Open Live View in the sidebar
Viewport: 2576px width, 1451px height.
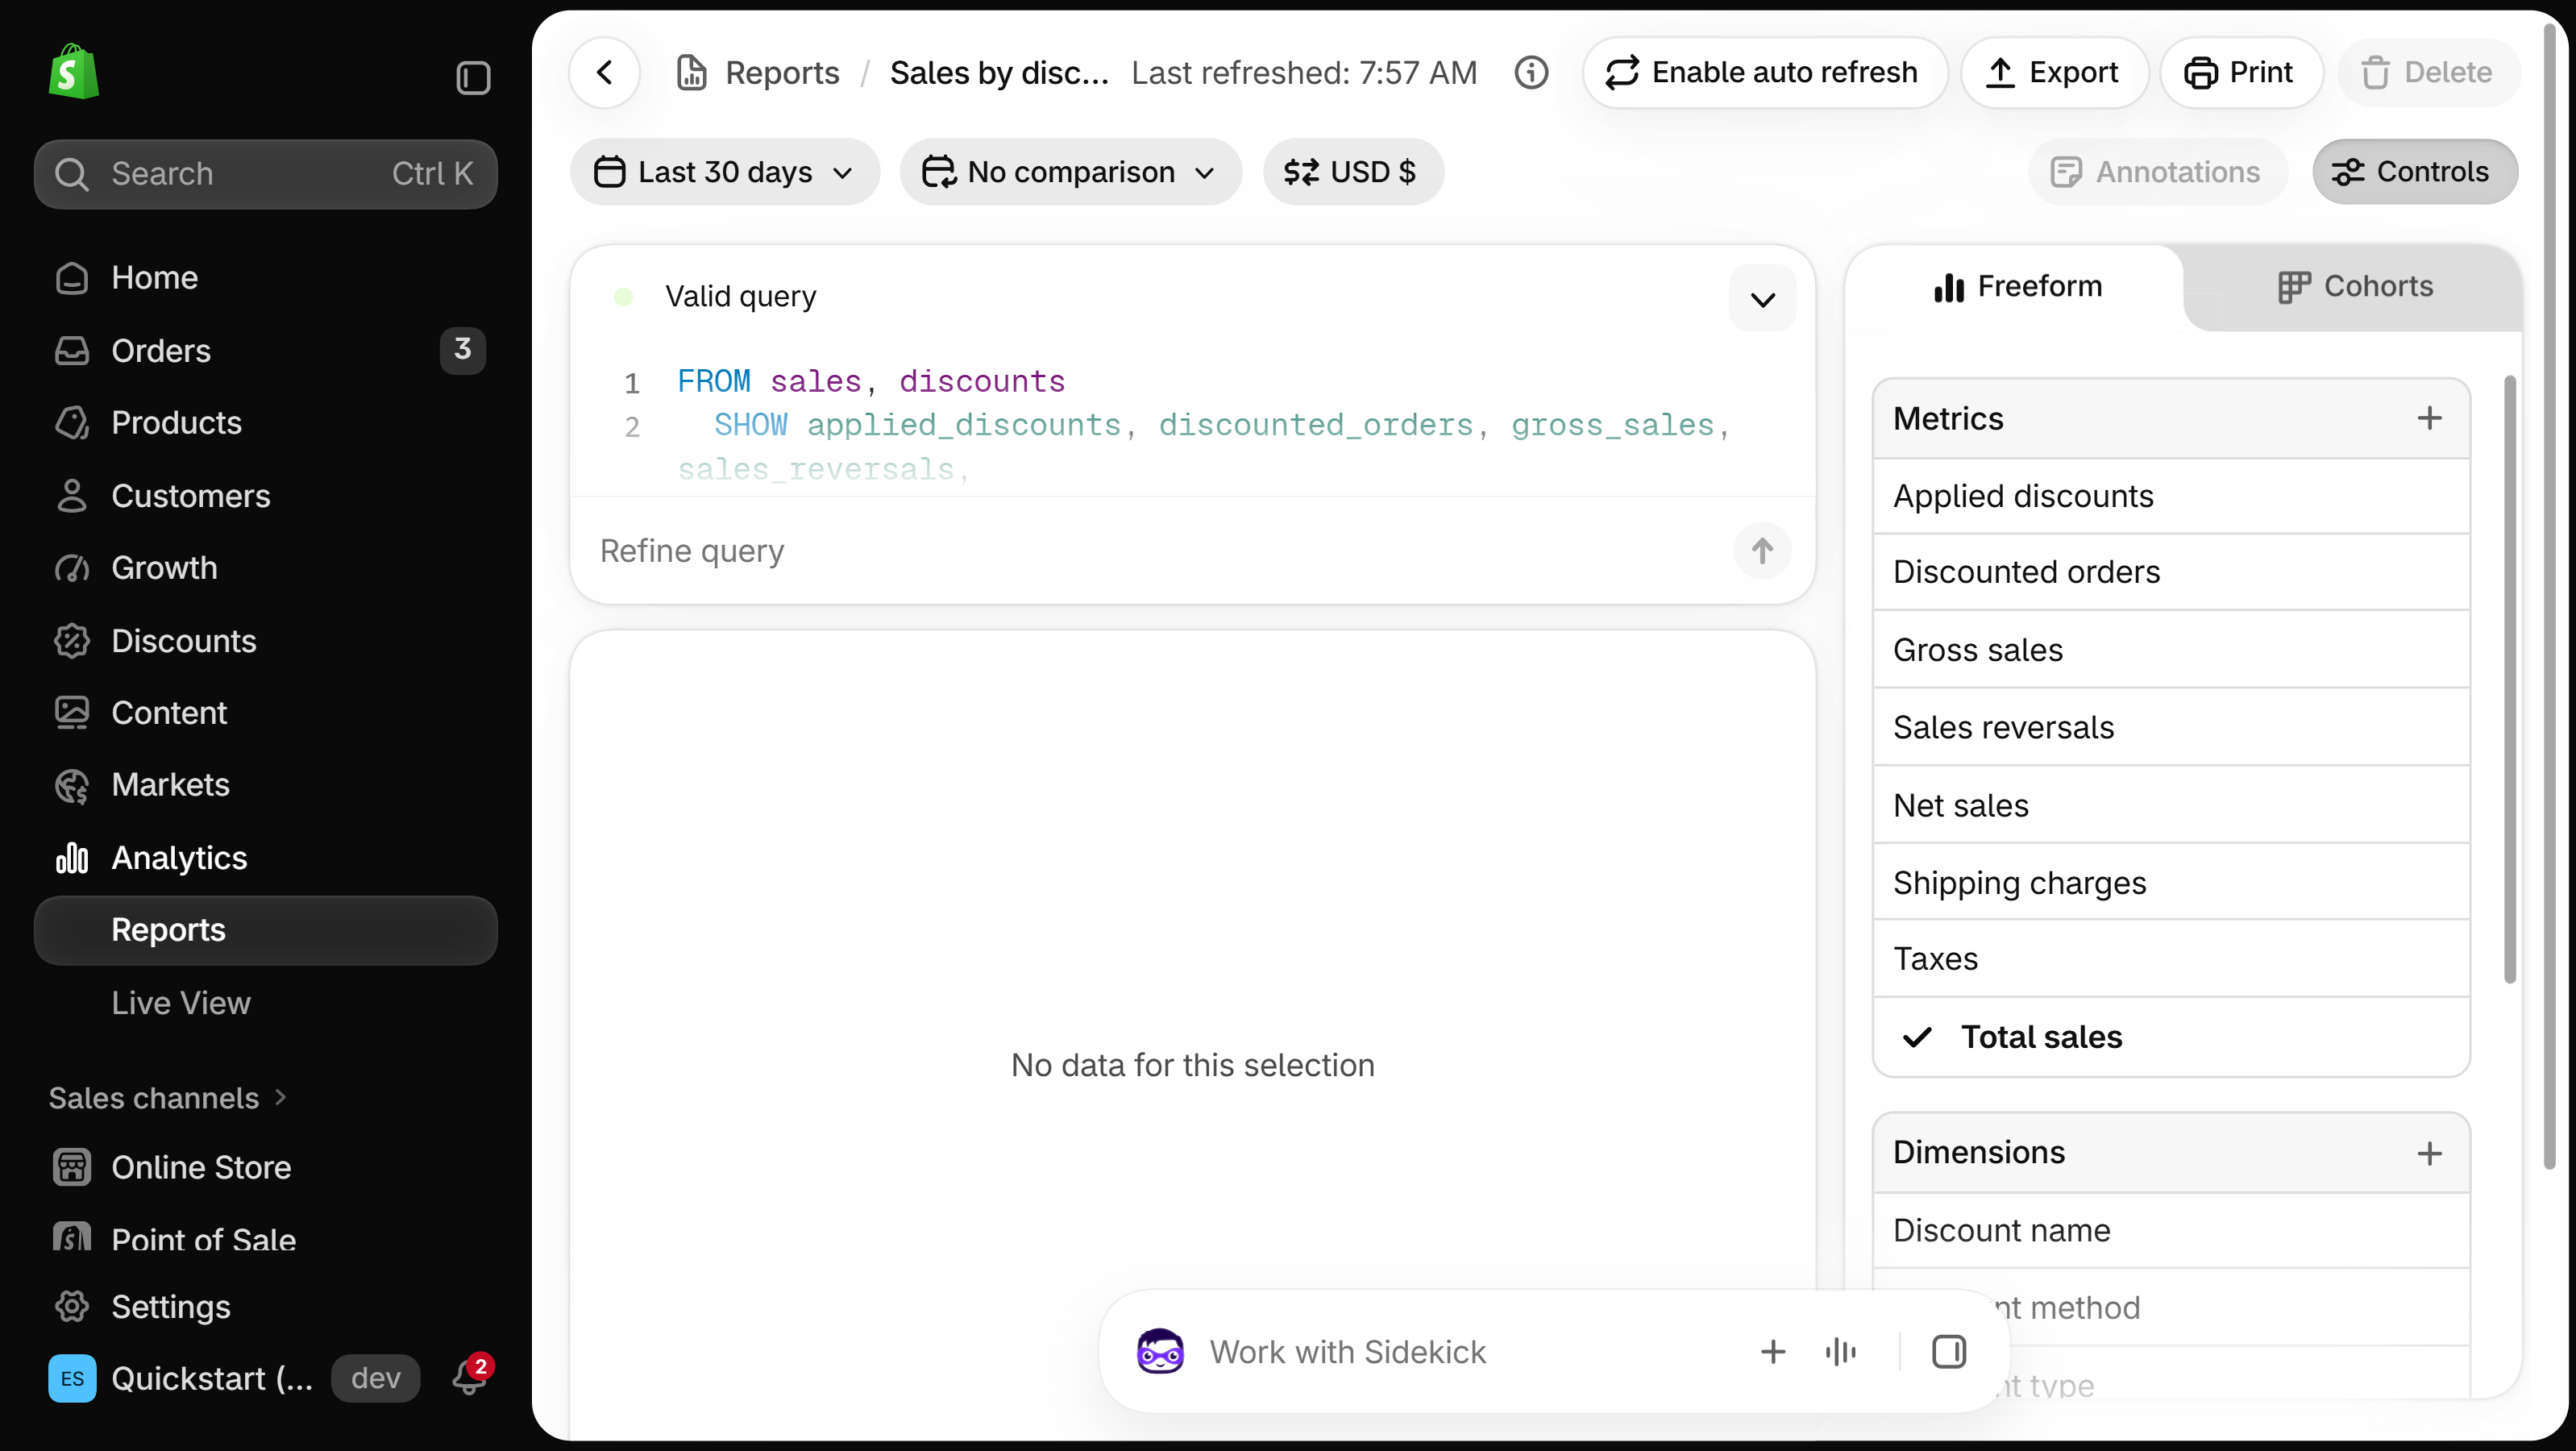pyautogui.click(x=181, y=1002)
